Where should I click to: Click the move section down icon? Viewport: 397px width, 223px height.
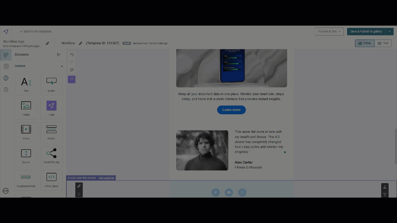[x=385, y=195]
